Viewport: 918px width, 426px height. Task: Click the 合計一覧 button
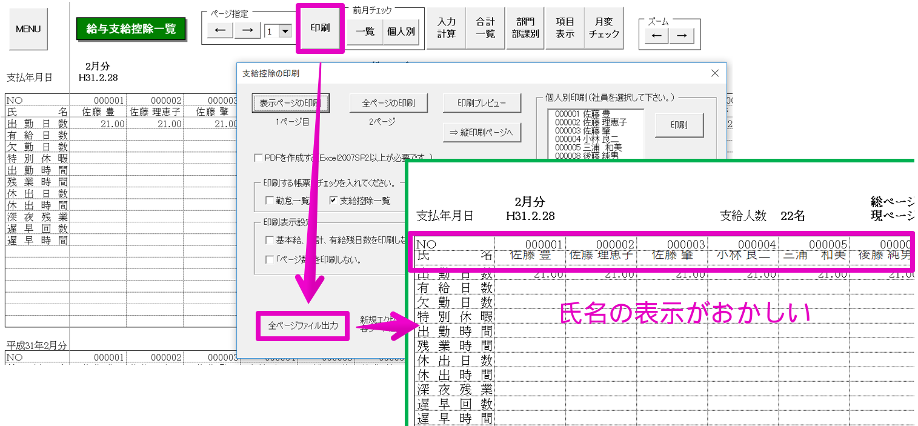[x=485, y=28]
